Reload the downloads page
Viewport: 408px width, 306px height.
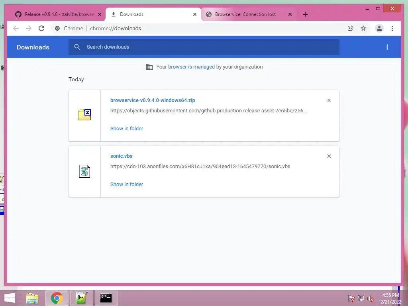[41, 28]
